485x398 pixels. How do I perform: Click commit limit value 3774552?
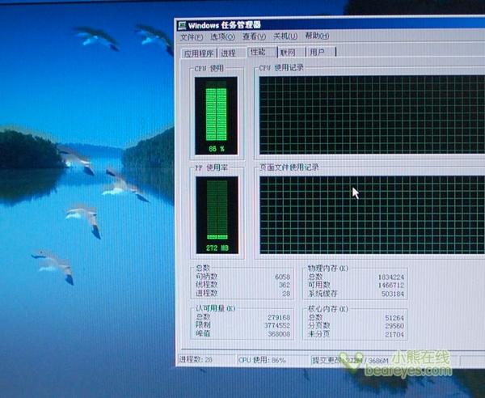277,325
